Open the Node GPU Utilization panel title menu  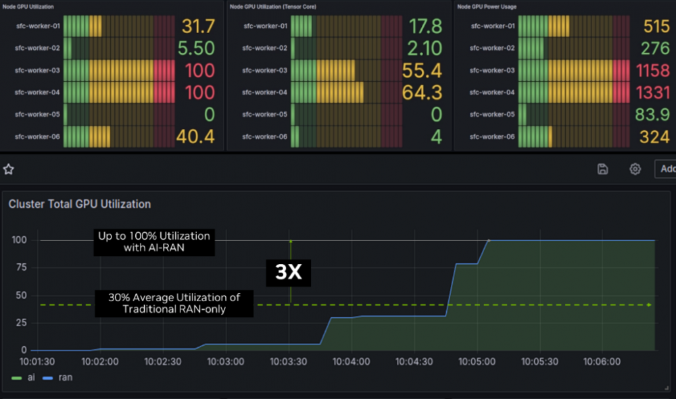click(x=30, y=6)
